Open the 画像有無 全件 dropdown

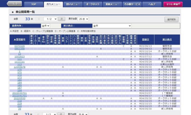[x=46, y=26]
